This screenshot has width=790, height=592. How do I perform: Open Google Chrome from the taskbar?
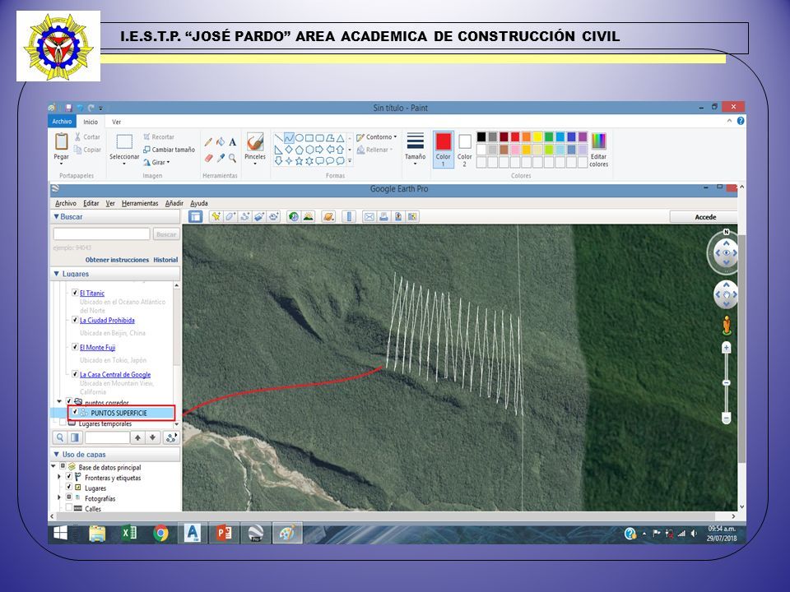point(160,533)
